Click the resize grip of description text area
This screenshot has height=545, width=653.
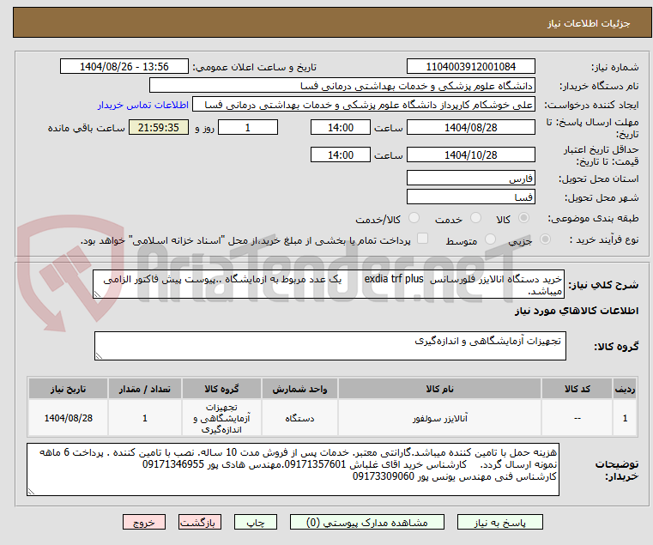pos(98,294)
